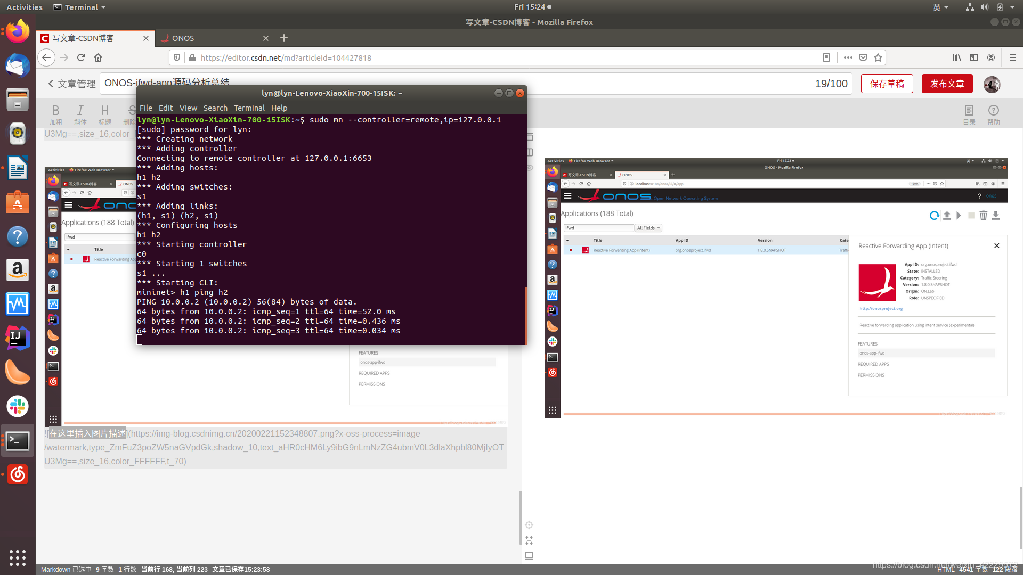The height and width of the screenshot is (575, 1023).
Task: Toggle Firefox reader view
Action: (x=826, y=57)
